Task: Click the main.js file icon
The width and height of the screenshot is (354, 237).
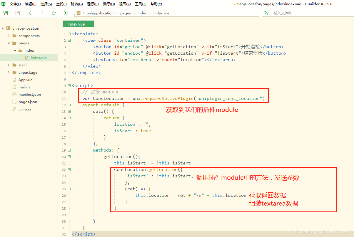Action: (x=14, y=87)
